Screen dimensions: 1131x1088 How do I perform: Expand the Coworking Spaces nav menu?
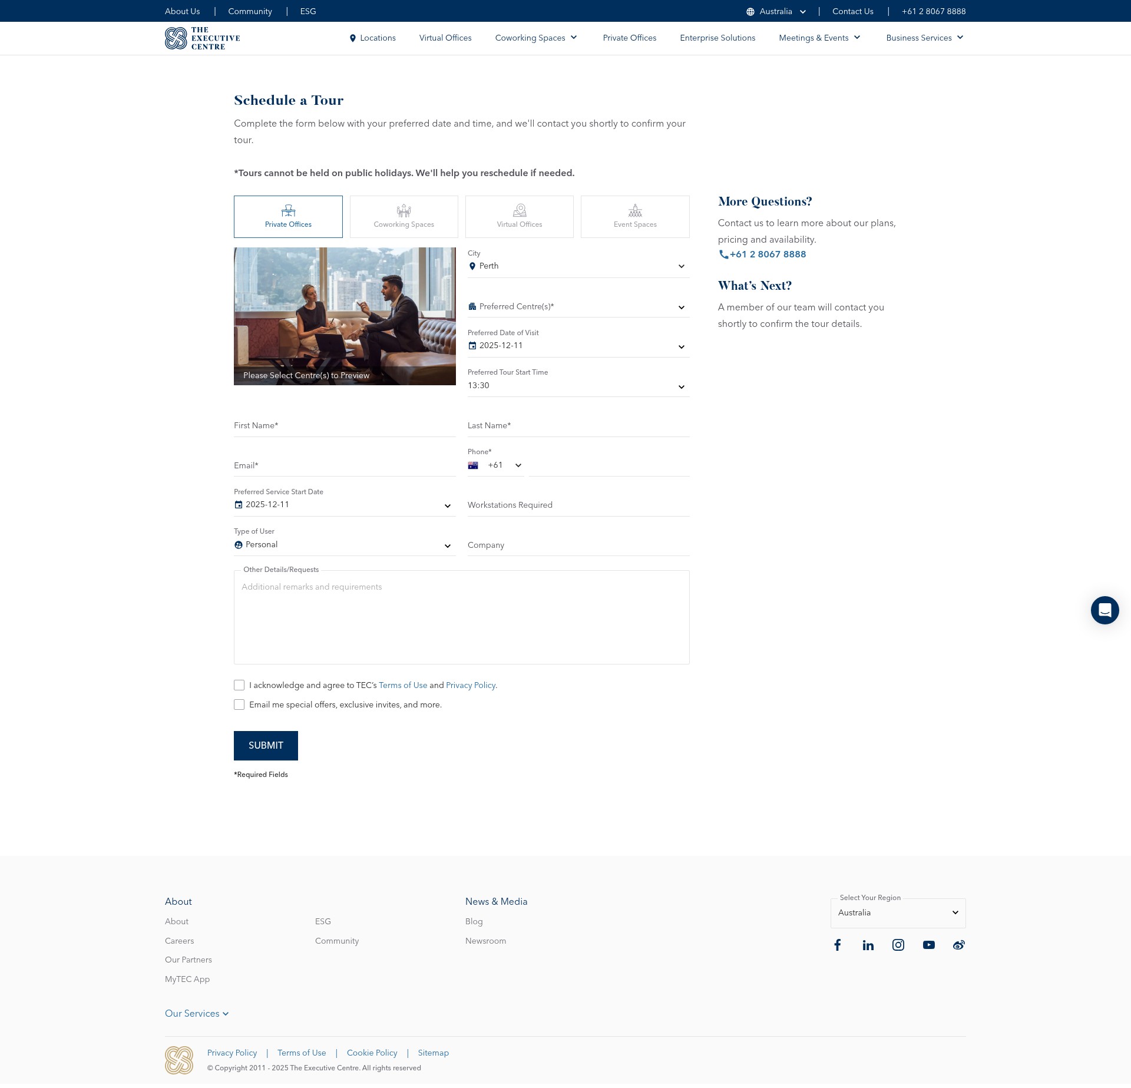536,38
